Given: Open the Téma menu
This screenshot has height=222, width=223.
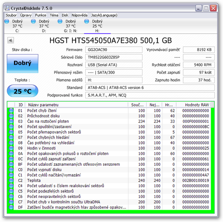Looking at the screenshot, I should click(54, 15).
